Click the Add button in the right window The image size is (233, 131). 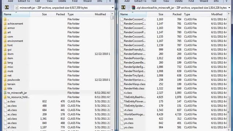pyautogui.click(x=127, y=1)
